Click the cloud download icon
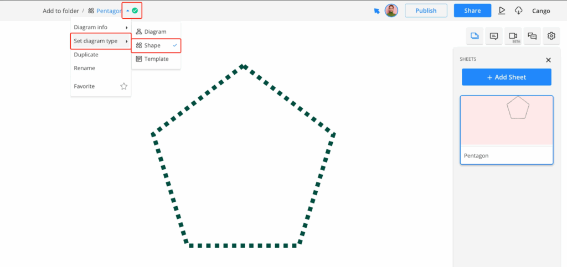567x267 pixels. pos(518,11)
